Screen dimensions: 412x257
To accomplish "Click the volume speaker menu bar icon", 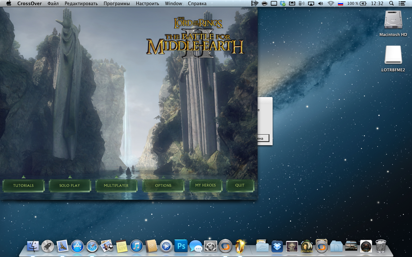I will pos(320,4).
